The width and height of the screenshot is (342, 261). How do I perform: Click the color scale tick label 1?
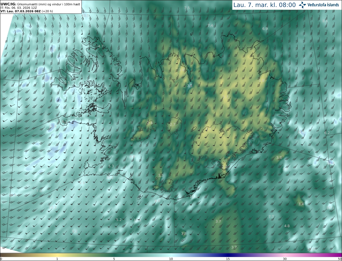[57, 259]
